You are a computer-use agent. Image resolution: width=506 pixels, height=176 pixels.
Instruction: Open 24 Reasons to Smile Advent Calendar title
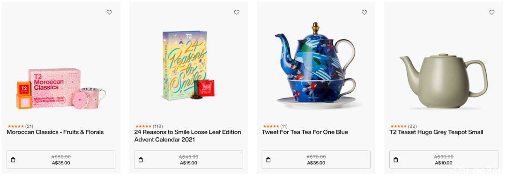pyautogui.click(x=187, y=136)
